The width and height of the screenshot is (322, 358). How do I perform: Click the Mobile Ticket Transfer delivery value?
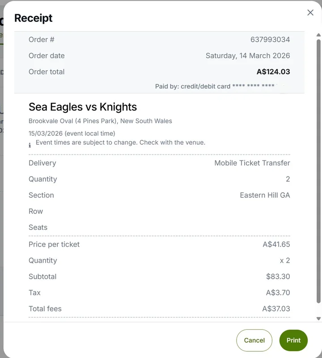[x=252, y=163]
